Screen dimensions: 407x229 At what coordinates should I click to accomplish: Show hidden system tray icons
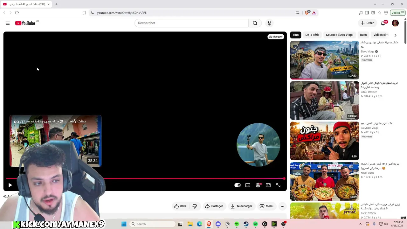pos(361,224)
